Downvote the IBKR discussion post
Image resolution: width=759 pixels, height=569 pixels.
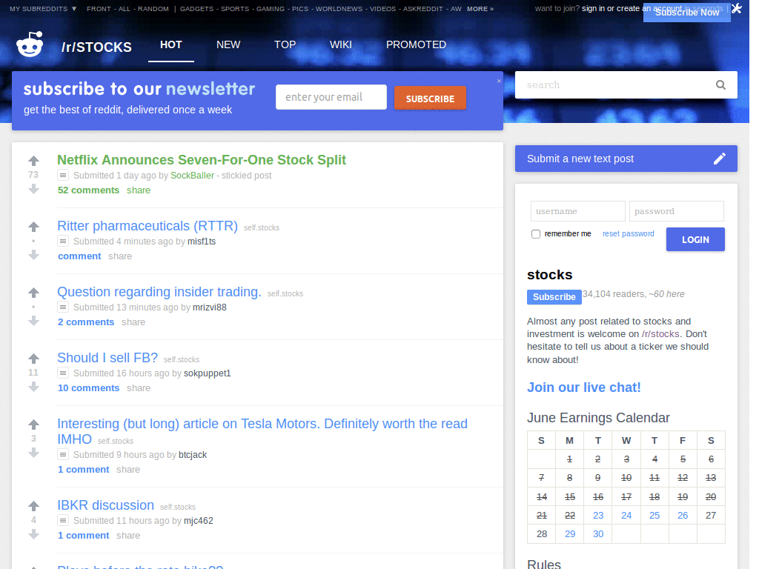tap(33, 534)
